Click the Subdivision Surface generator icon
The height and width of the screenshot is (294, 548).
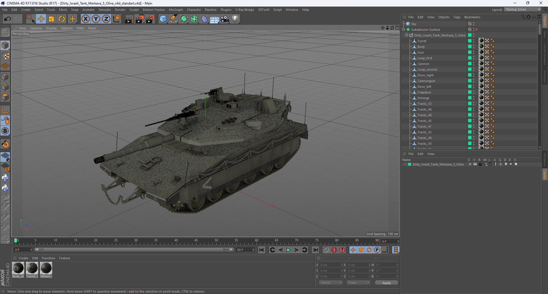click(184, 19)
